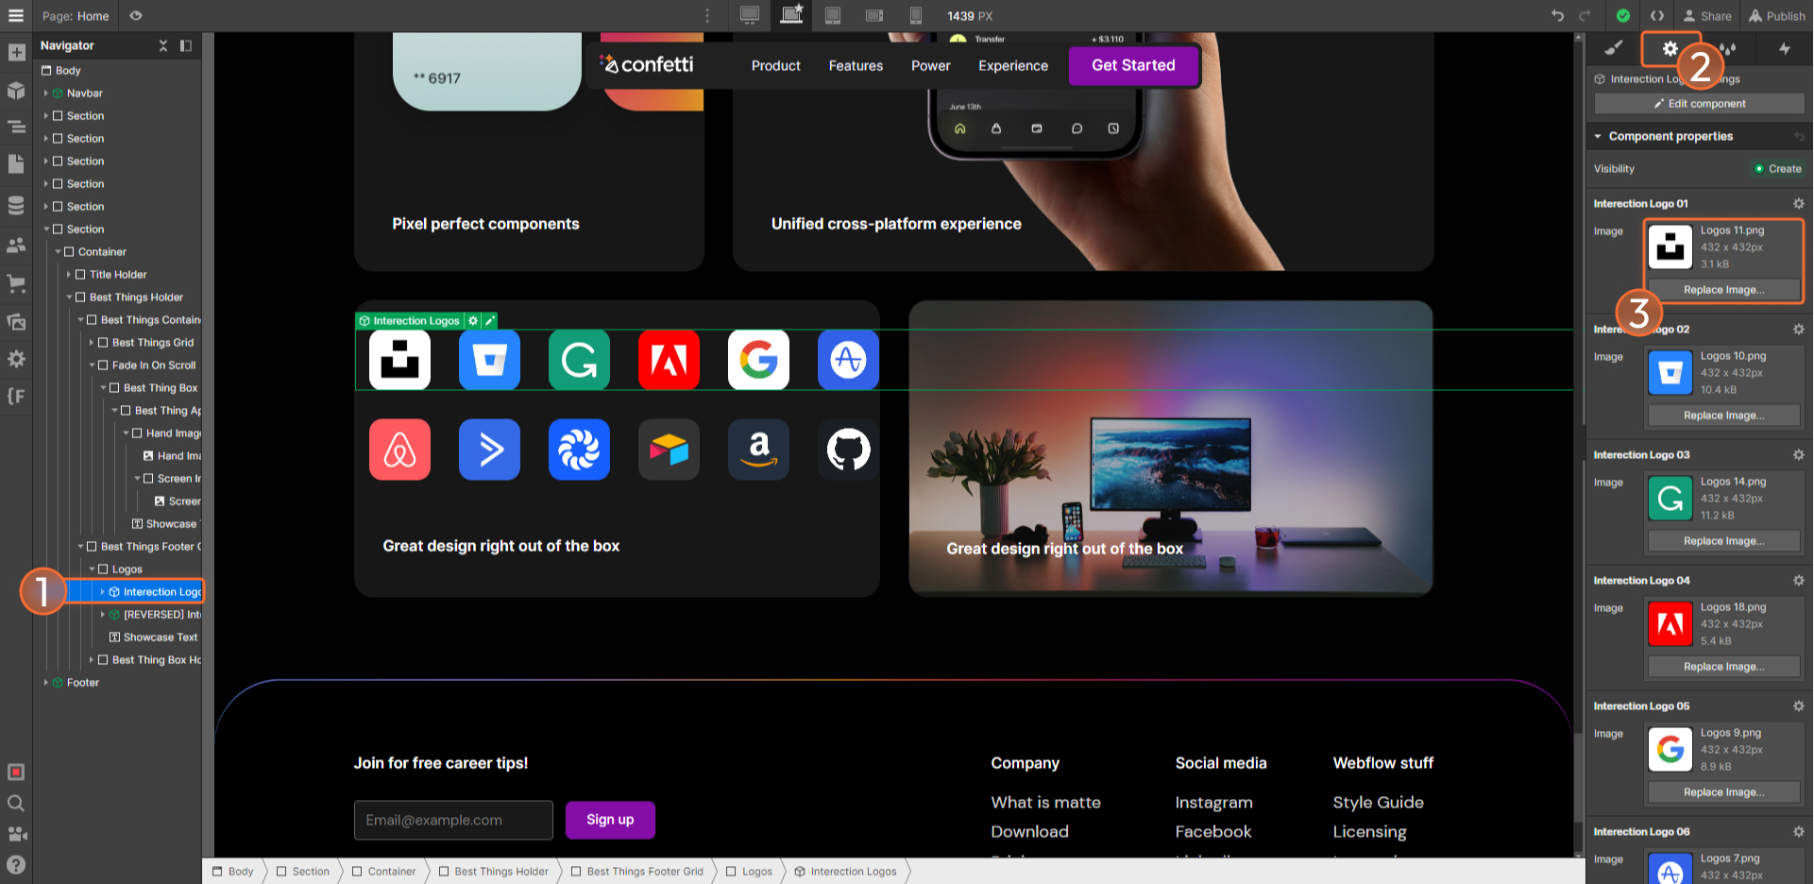Screen dimensions: 1814x884
Task: Open the code export view
Action: point(1656,16)
